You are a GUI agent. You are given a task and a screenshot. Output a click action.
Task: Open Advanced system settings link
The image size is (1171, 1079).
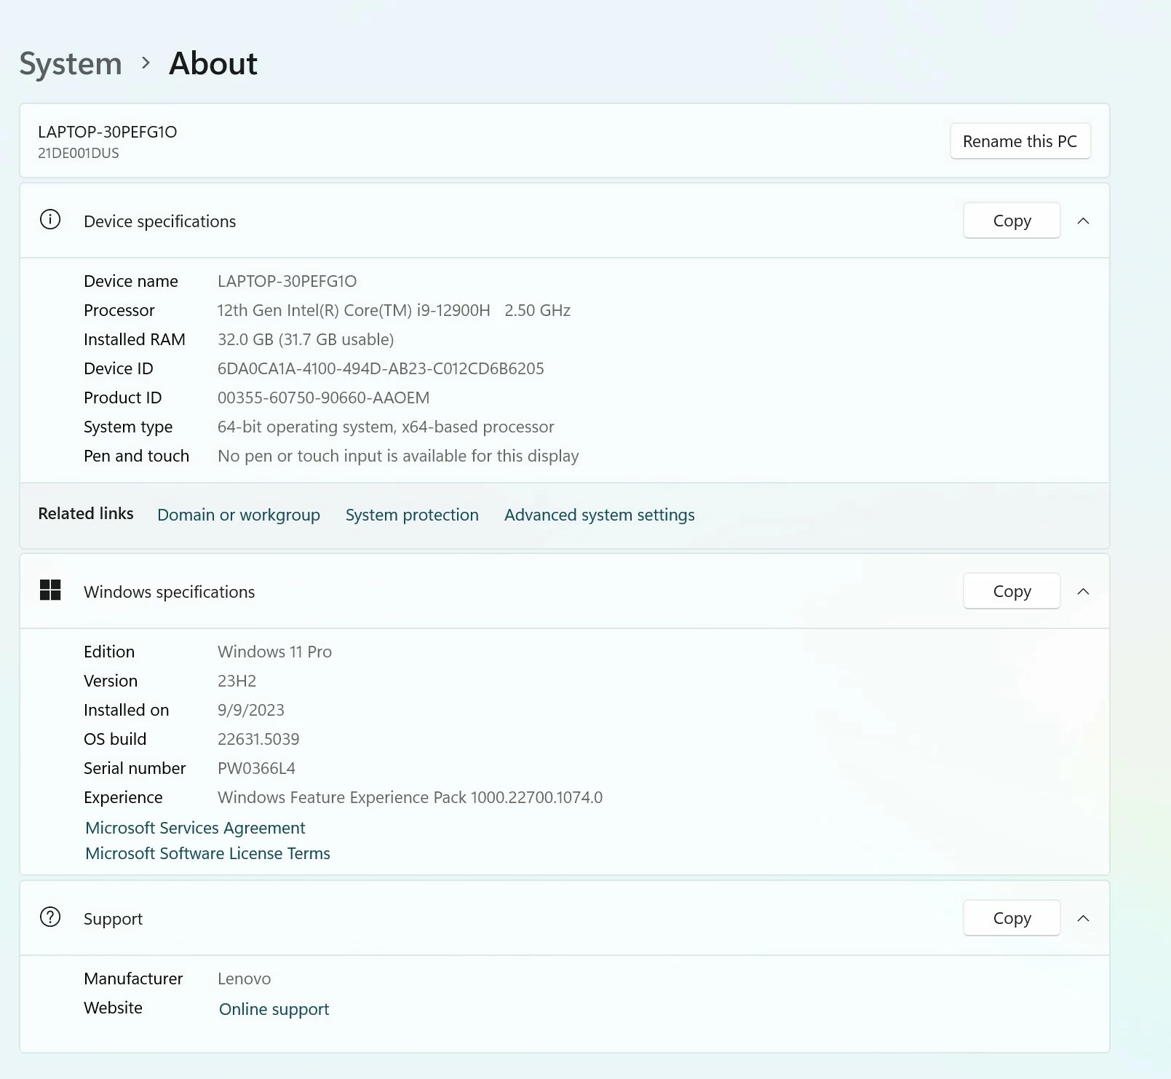[600, 515]
